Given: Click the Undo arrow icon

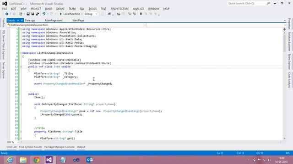Looking at the screenshot, I should click(x=44, y=14).
